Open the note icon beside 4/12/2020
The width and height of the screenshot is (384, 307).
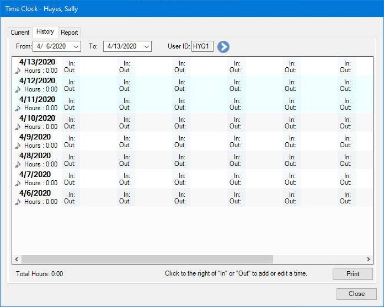pos(18,89)
